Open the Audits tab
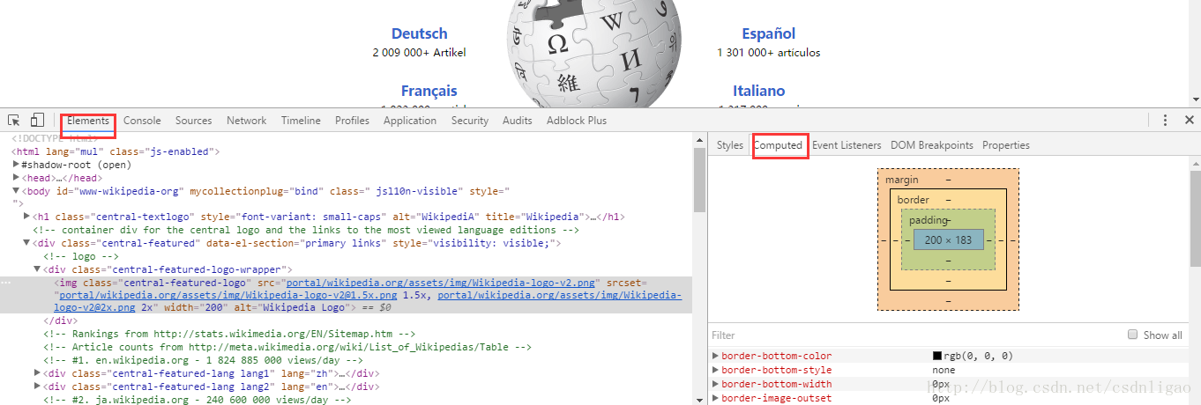This screenshot has width=1201, height=405. [x=518, y=121]
